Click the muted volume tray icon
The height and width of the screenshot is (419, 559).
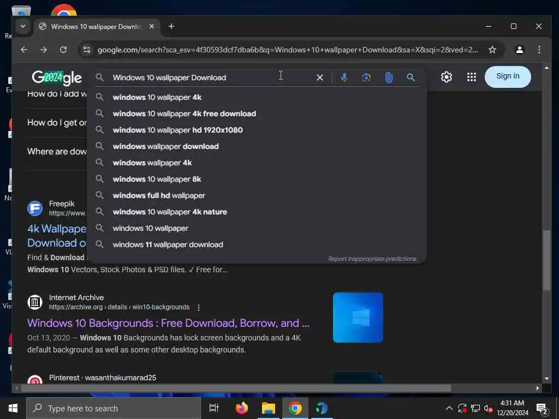488,408
